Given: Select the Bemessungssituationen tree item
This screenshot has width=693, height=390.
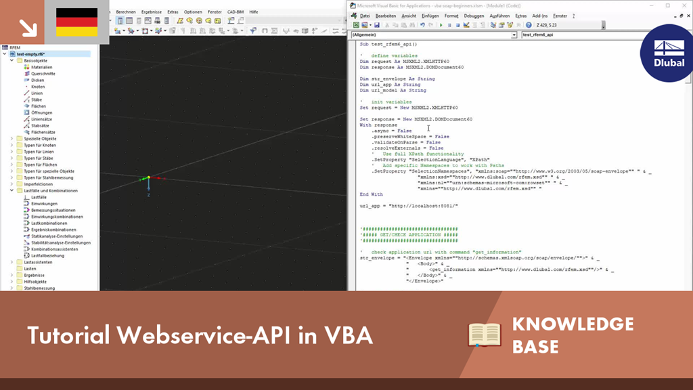Looking at the screenshot, I should pos(53,211).
